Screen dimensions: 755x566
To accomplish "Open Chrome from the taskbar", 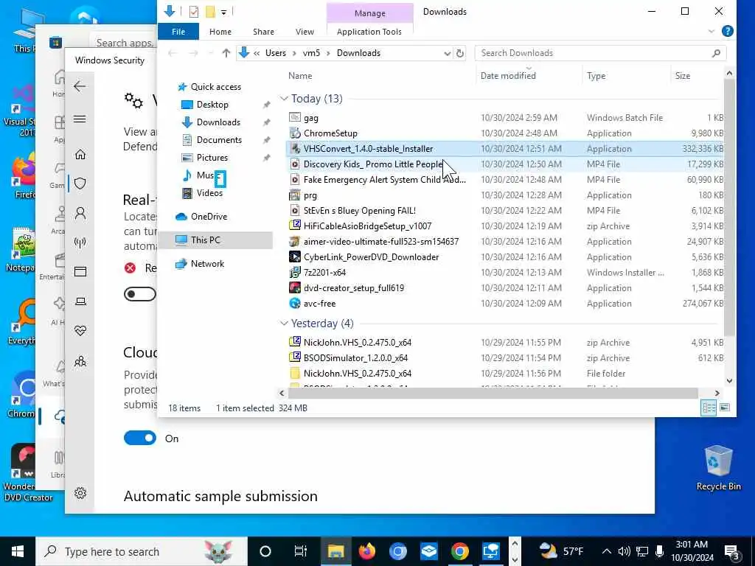I will (460, 551).
